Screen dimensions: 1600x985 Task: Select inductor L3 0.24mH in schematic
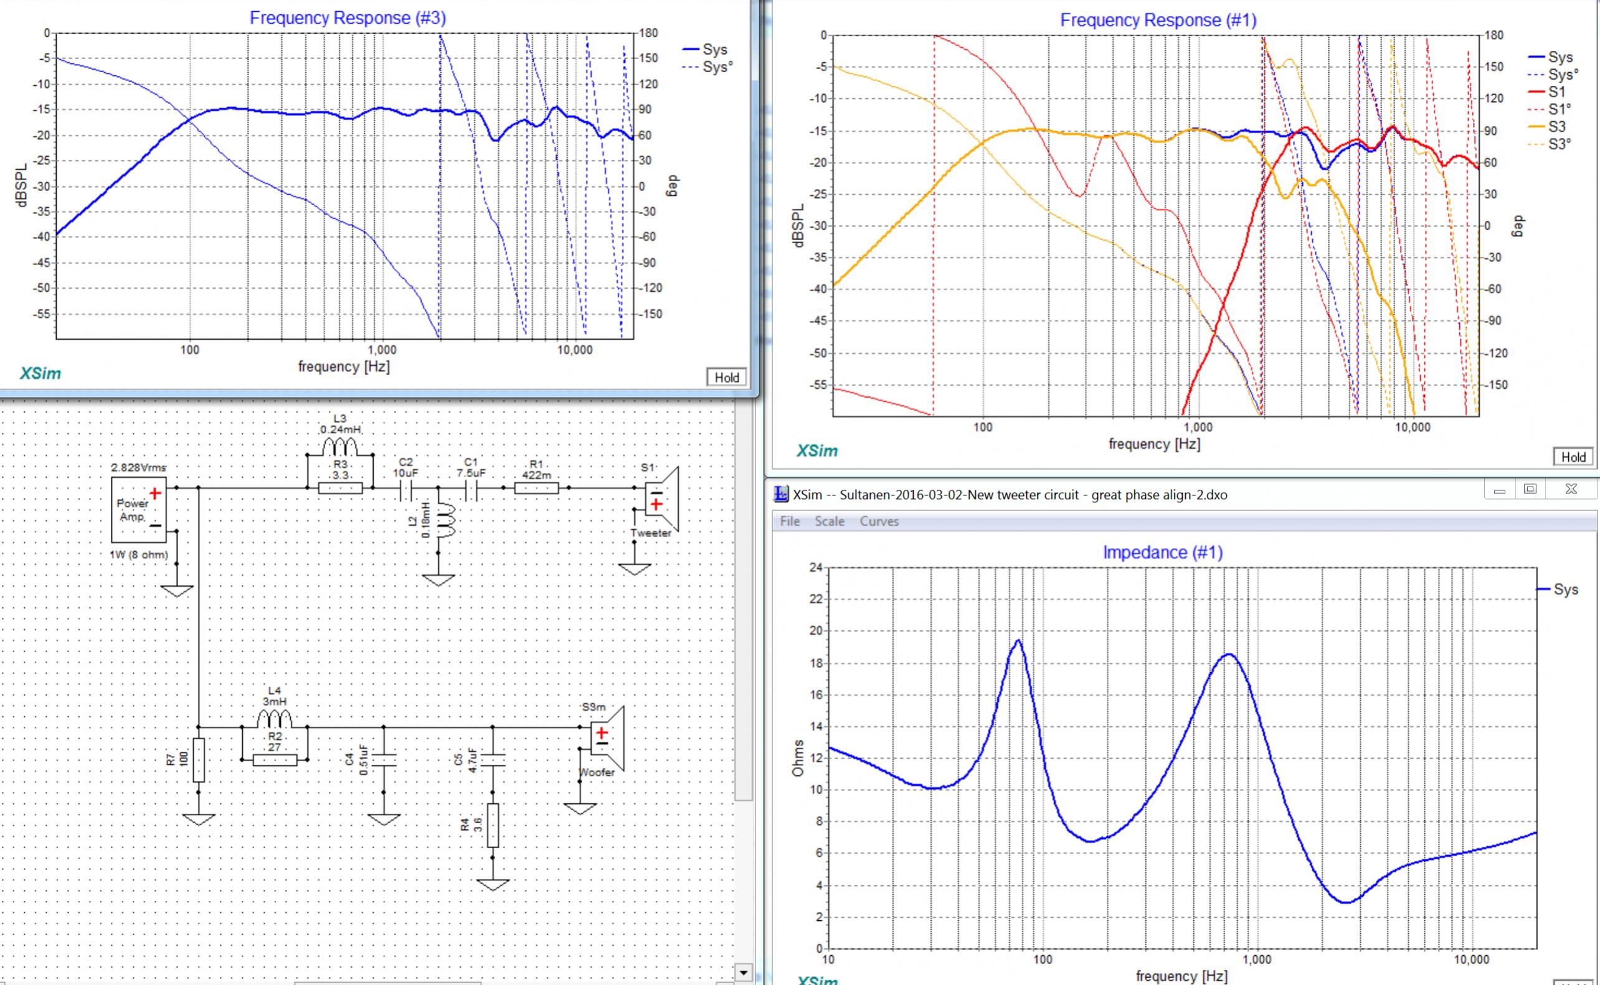pos(339,446)
